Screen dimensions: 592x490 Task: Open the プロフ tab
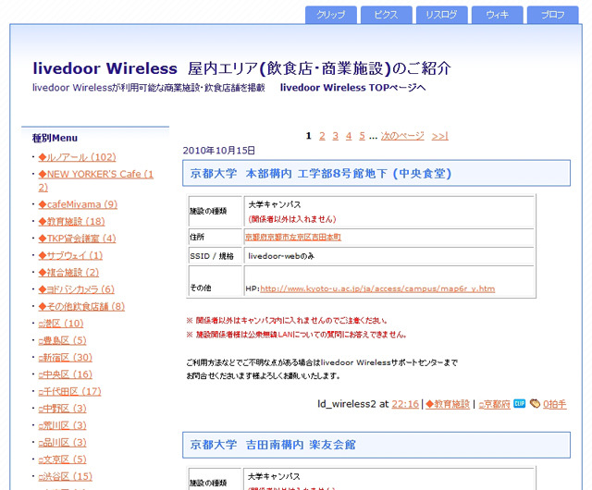553,15
